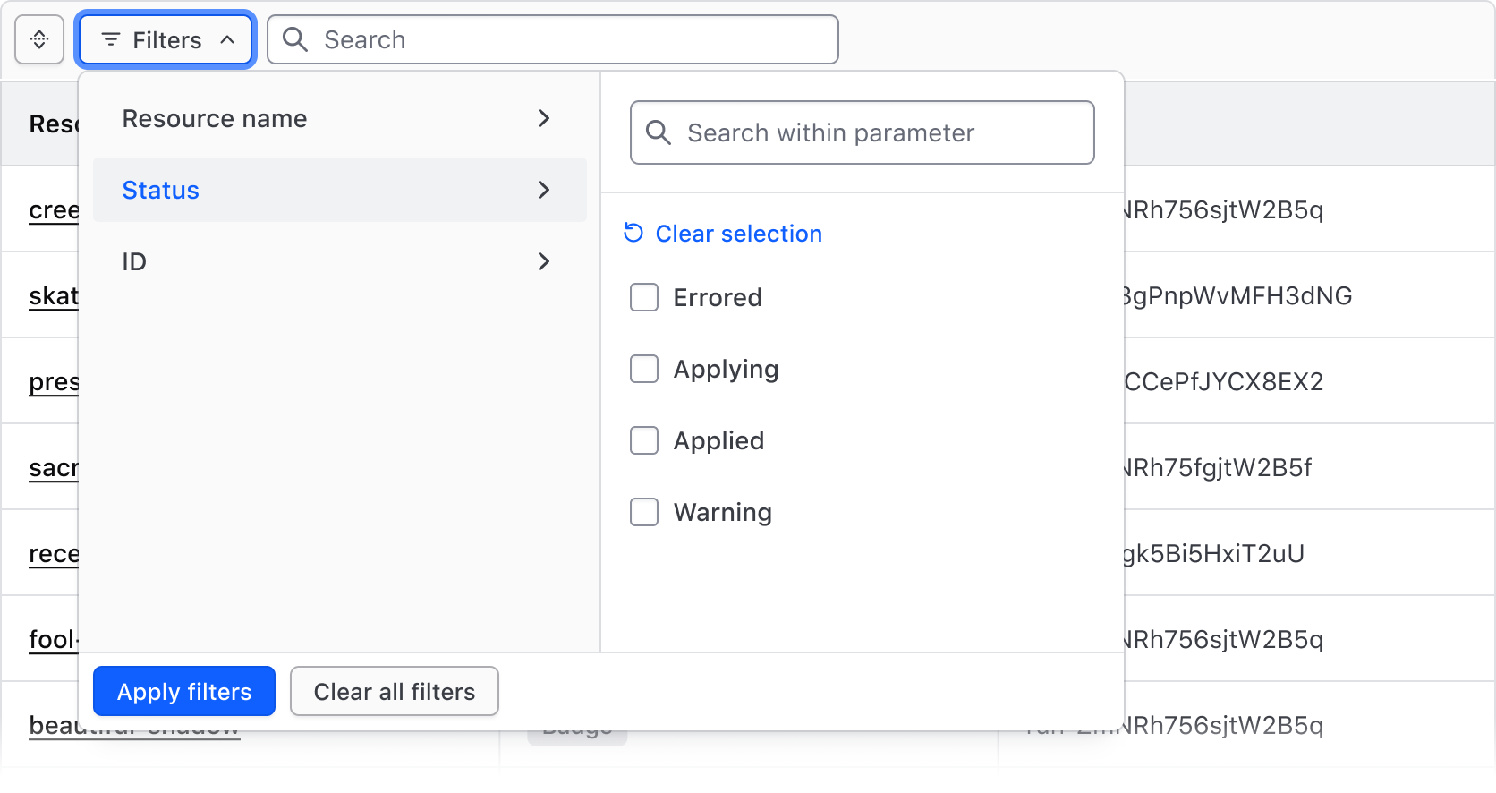Choose the ID filter category
This screenshot has width=1496, height=793.
point(134,261)
